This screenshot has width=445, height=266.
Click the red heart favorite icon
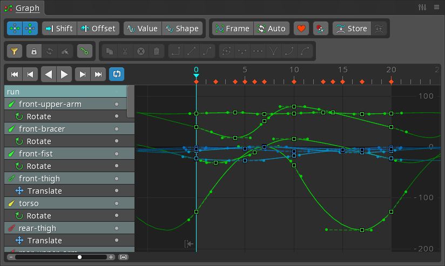pos(302,29)
